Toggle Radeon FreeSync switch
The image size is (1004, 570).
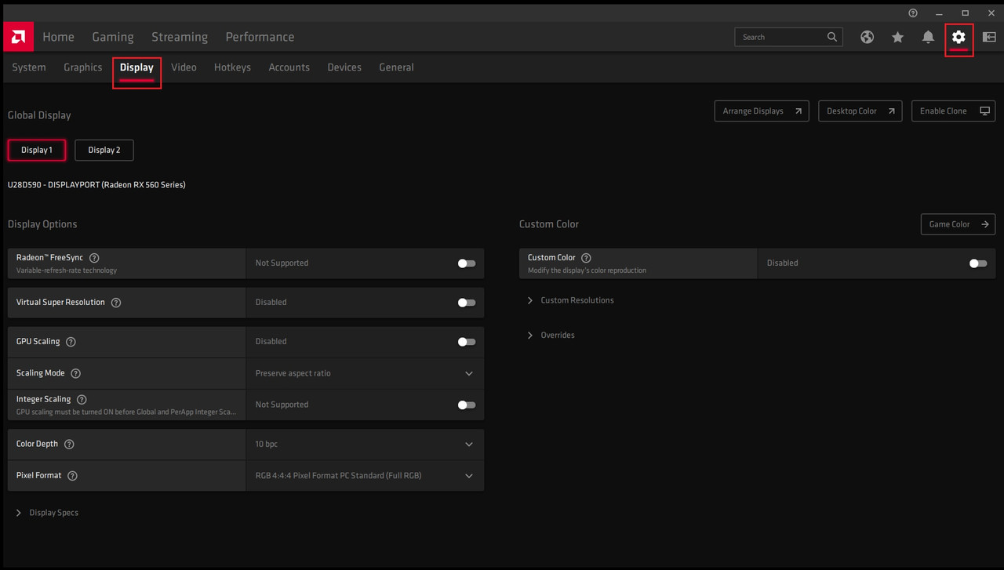pyautogui.click(x=467, y=263)
